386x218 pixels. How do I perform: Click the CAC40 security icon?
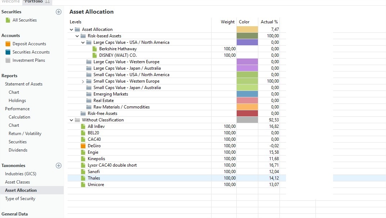pos(83,139)
